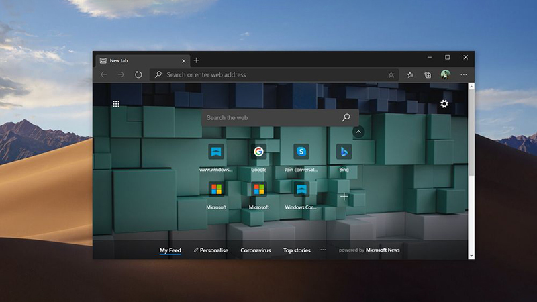
Task: Open the Favorites list icon
Action: tap(410, 74)
